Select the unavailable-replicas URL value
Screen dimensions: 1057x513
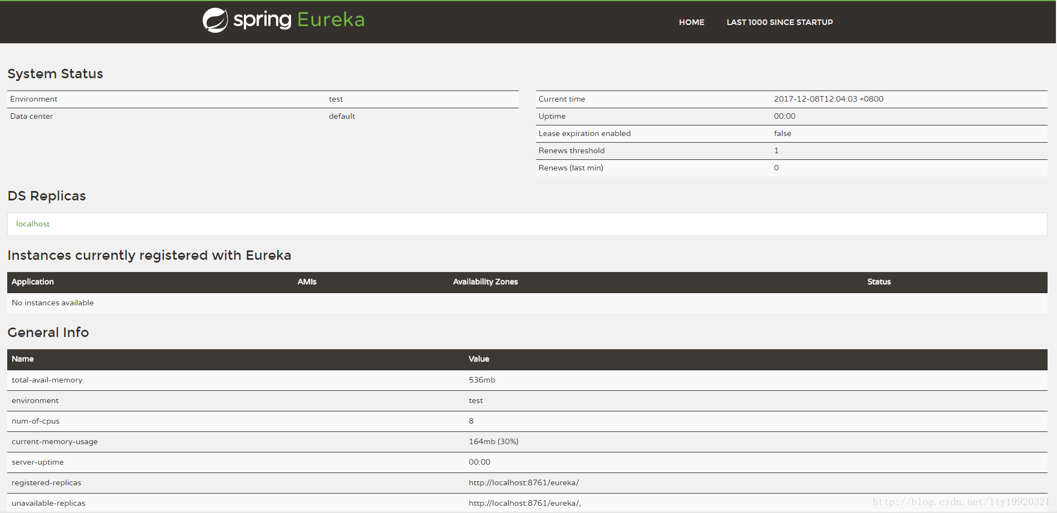(525, 504)
